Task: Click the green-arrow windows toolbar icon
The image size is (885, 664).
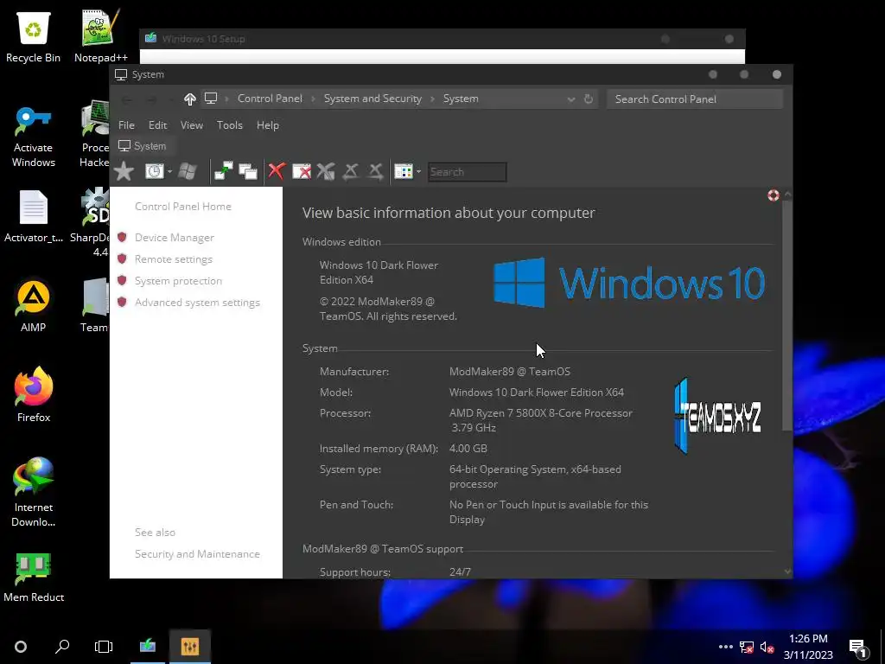Action: (224, 171)
